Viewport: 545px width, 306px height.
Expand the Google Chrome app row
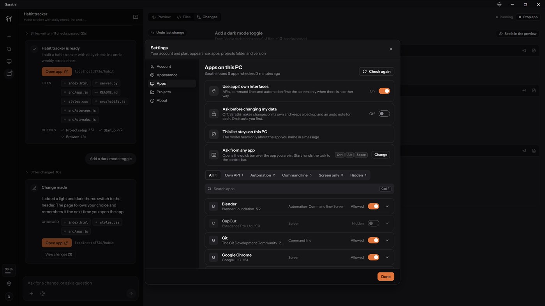click(387, 257)
